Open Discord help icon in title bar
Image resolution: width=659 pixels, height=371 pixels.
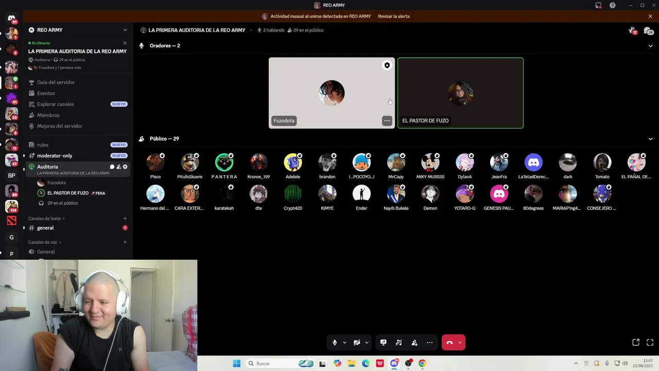tap(612, 5)
